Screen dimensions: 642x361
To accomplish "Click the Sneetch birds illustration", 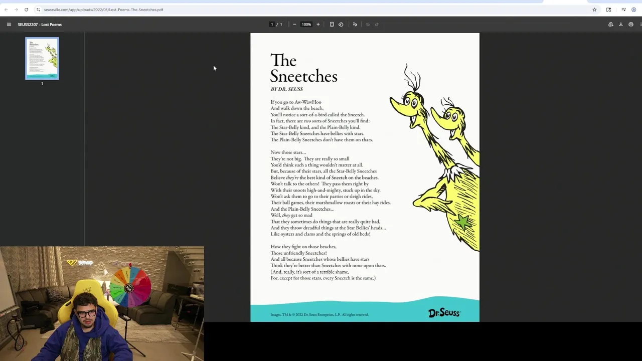I will pos(434,158).
